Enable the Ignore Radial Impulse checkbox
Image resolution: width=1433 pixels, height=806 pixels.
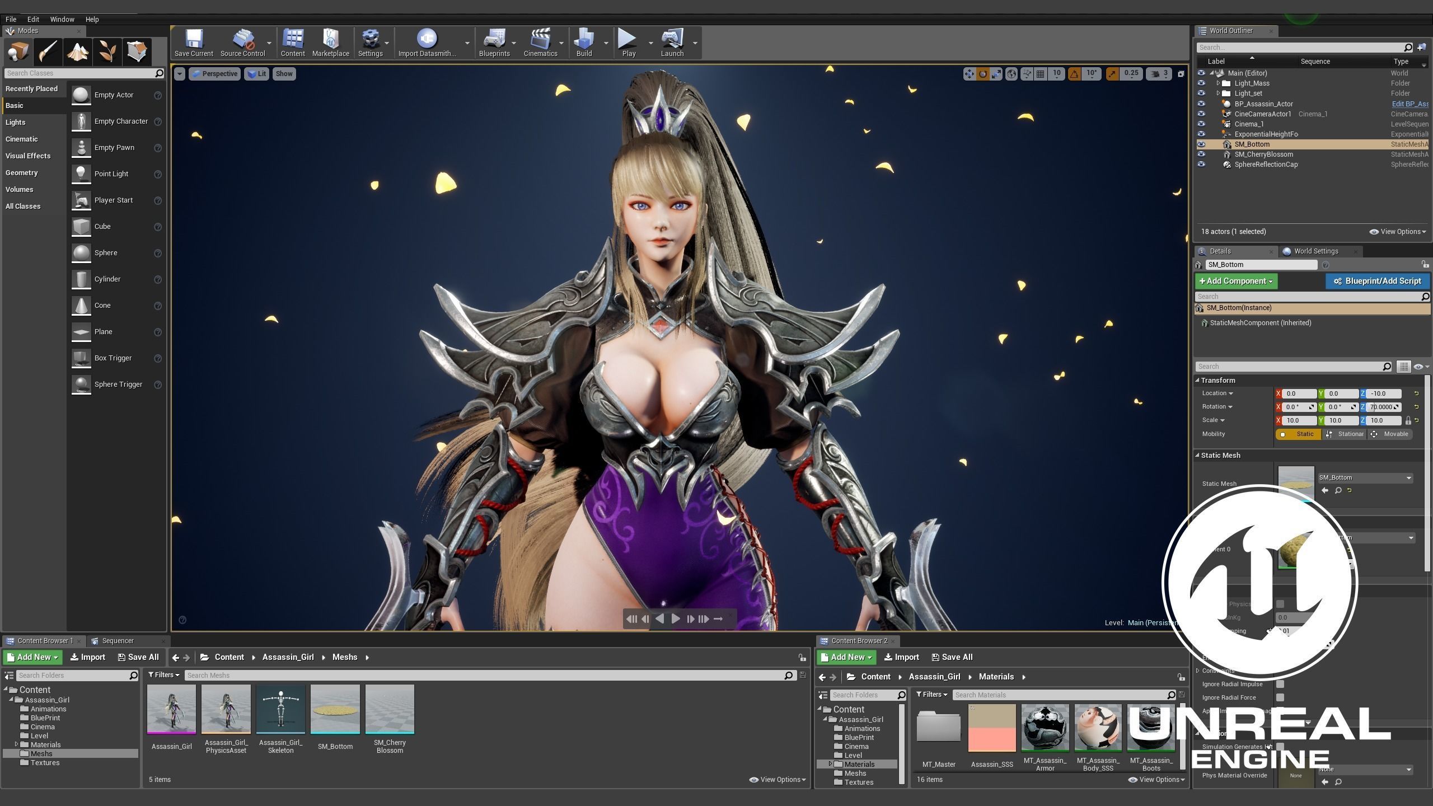click(1280, 684)
